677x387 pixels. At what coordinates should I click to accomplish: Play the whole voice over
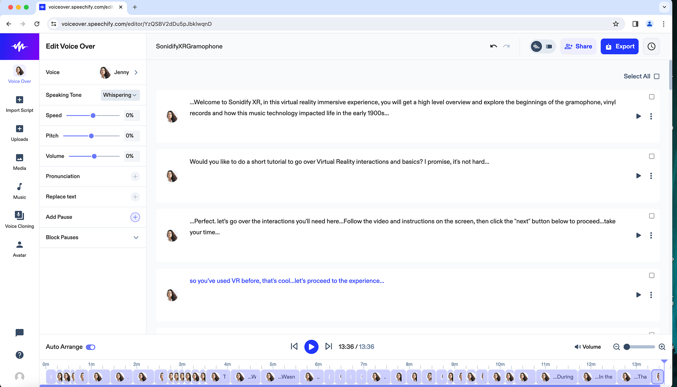(311, 347)
